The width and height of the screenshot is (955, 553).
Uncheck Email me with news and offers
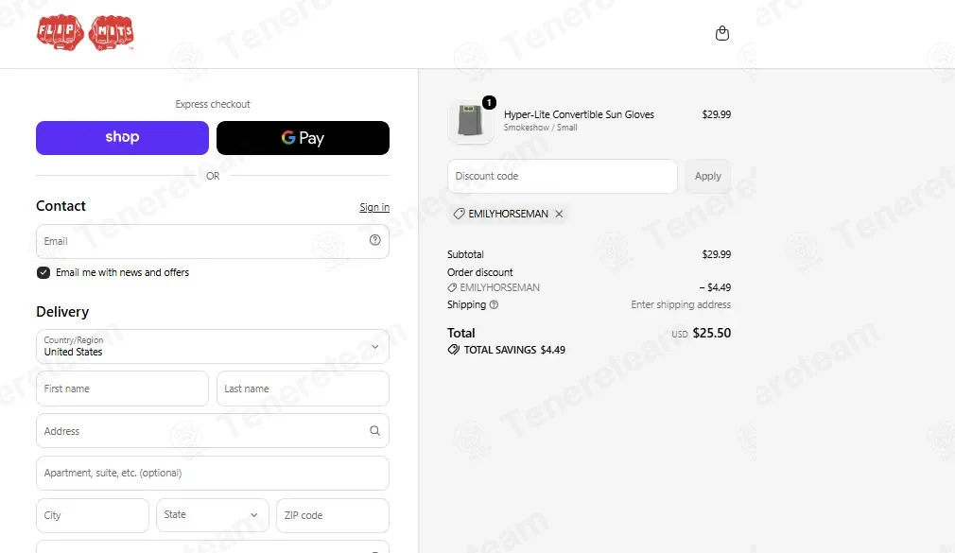pos(43,272)
